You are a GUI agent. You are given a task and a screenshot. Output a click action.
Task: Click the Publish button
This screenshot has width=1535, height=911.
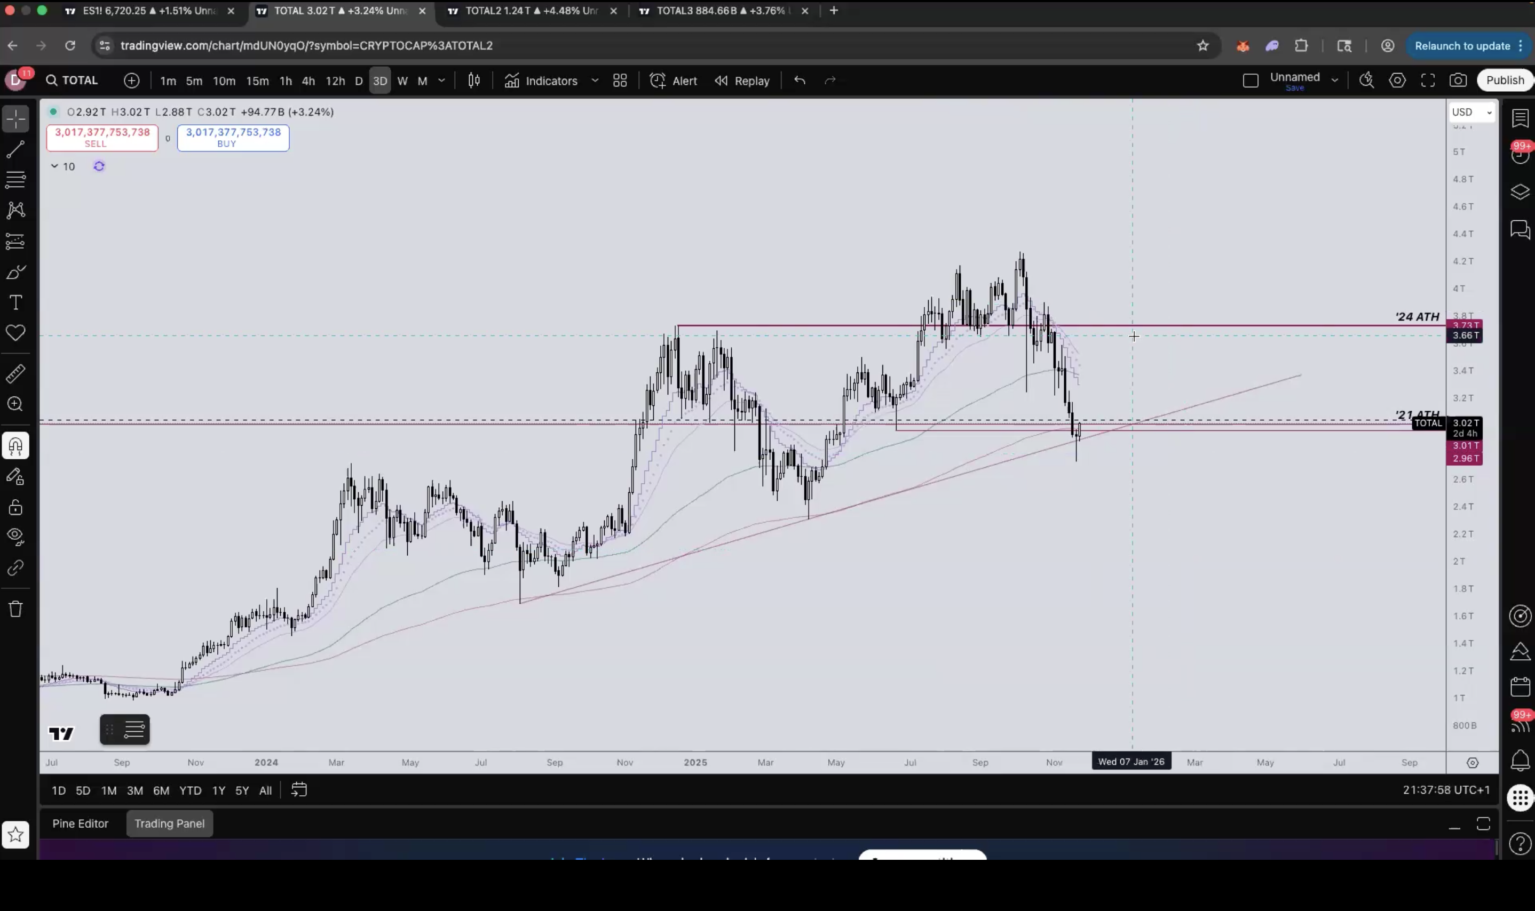tap(1504, 81)
